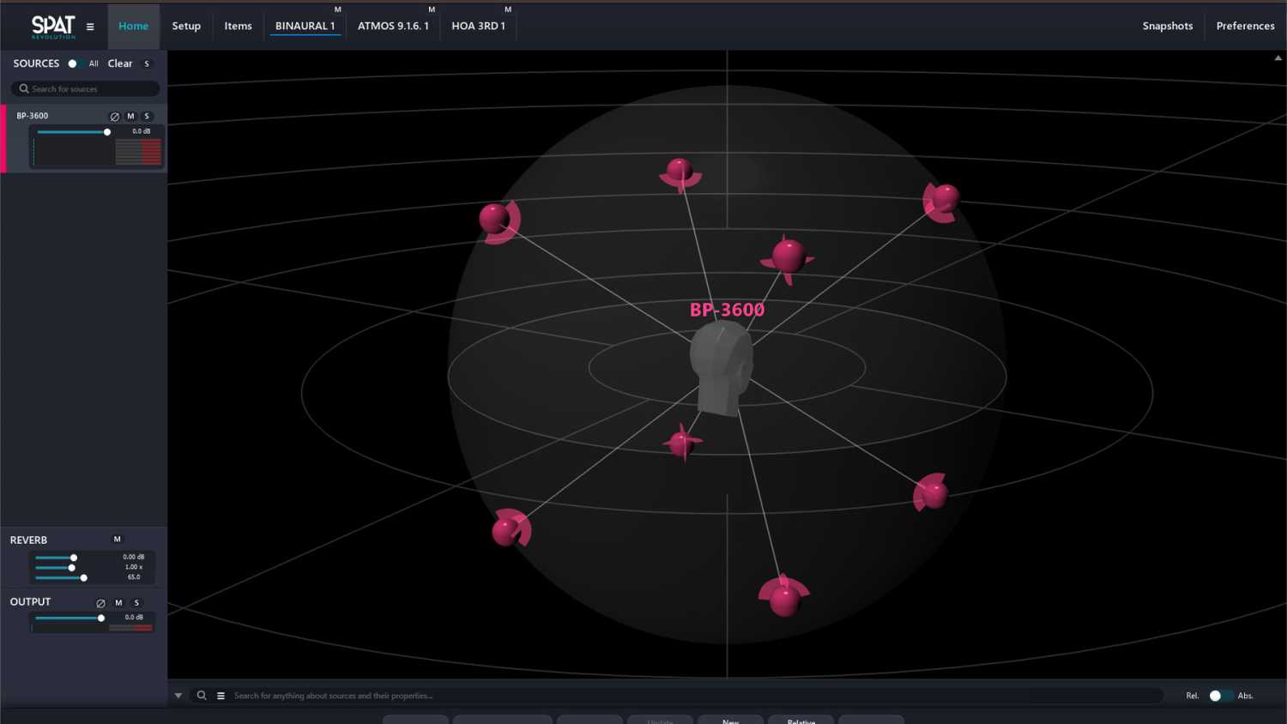Screen dimensions: 1287x724
Task: Click the search magnifier in the bottom bar
Action: coord(201,695)
